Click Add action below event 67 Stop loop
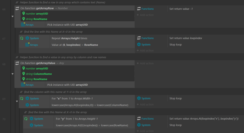Screen dimensions: 244x133 tap(145, 51)
